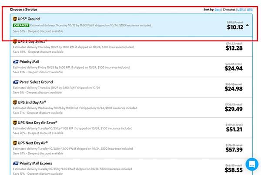Screen dimensions: 261x175
Task: Click the $10.12 price for UPS Ground
Action: pos(235,27)
